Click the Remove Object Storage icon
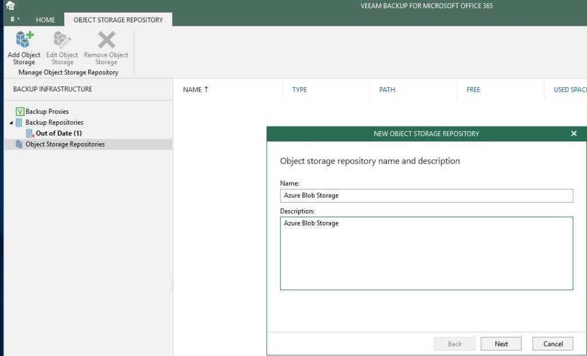 107,40
